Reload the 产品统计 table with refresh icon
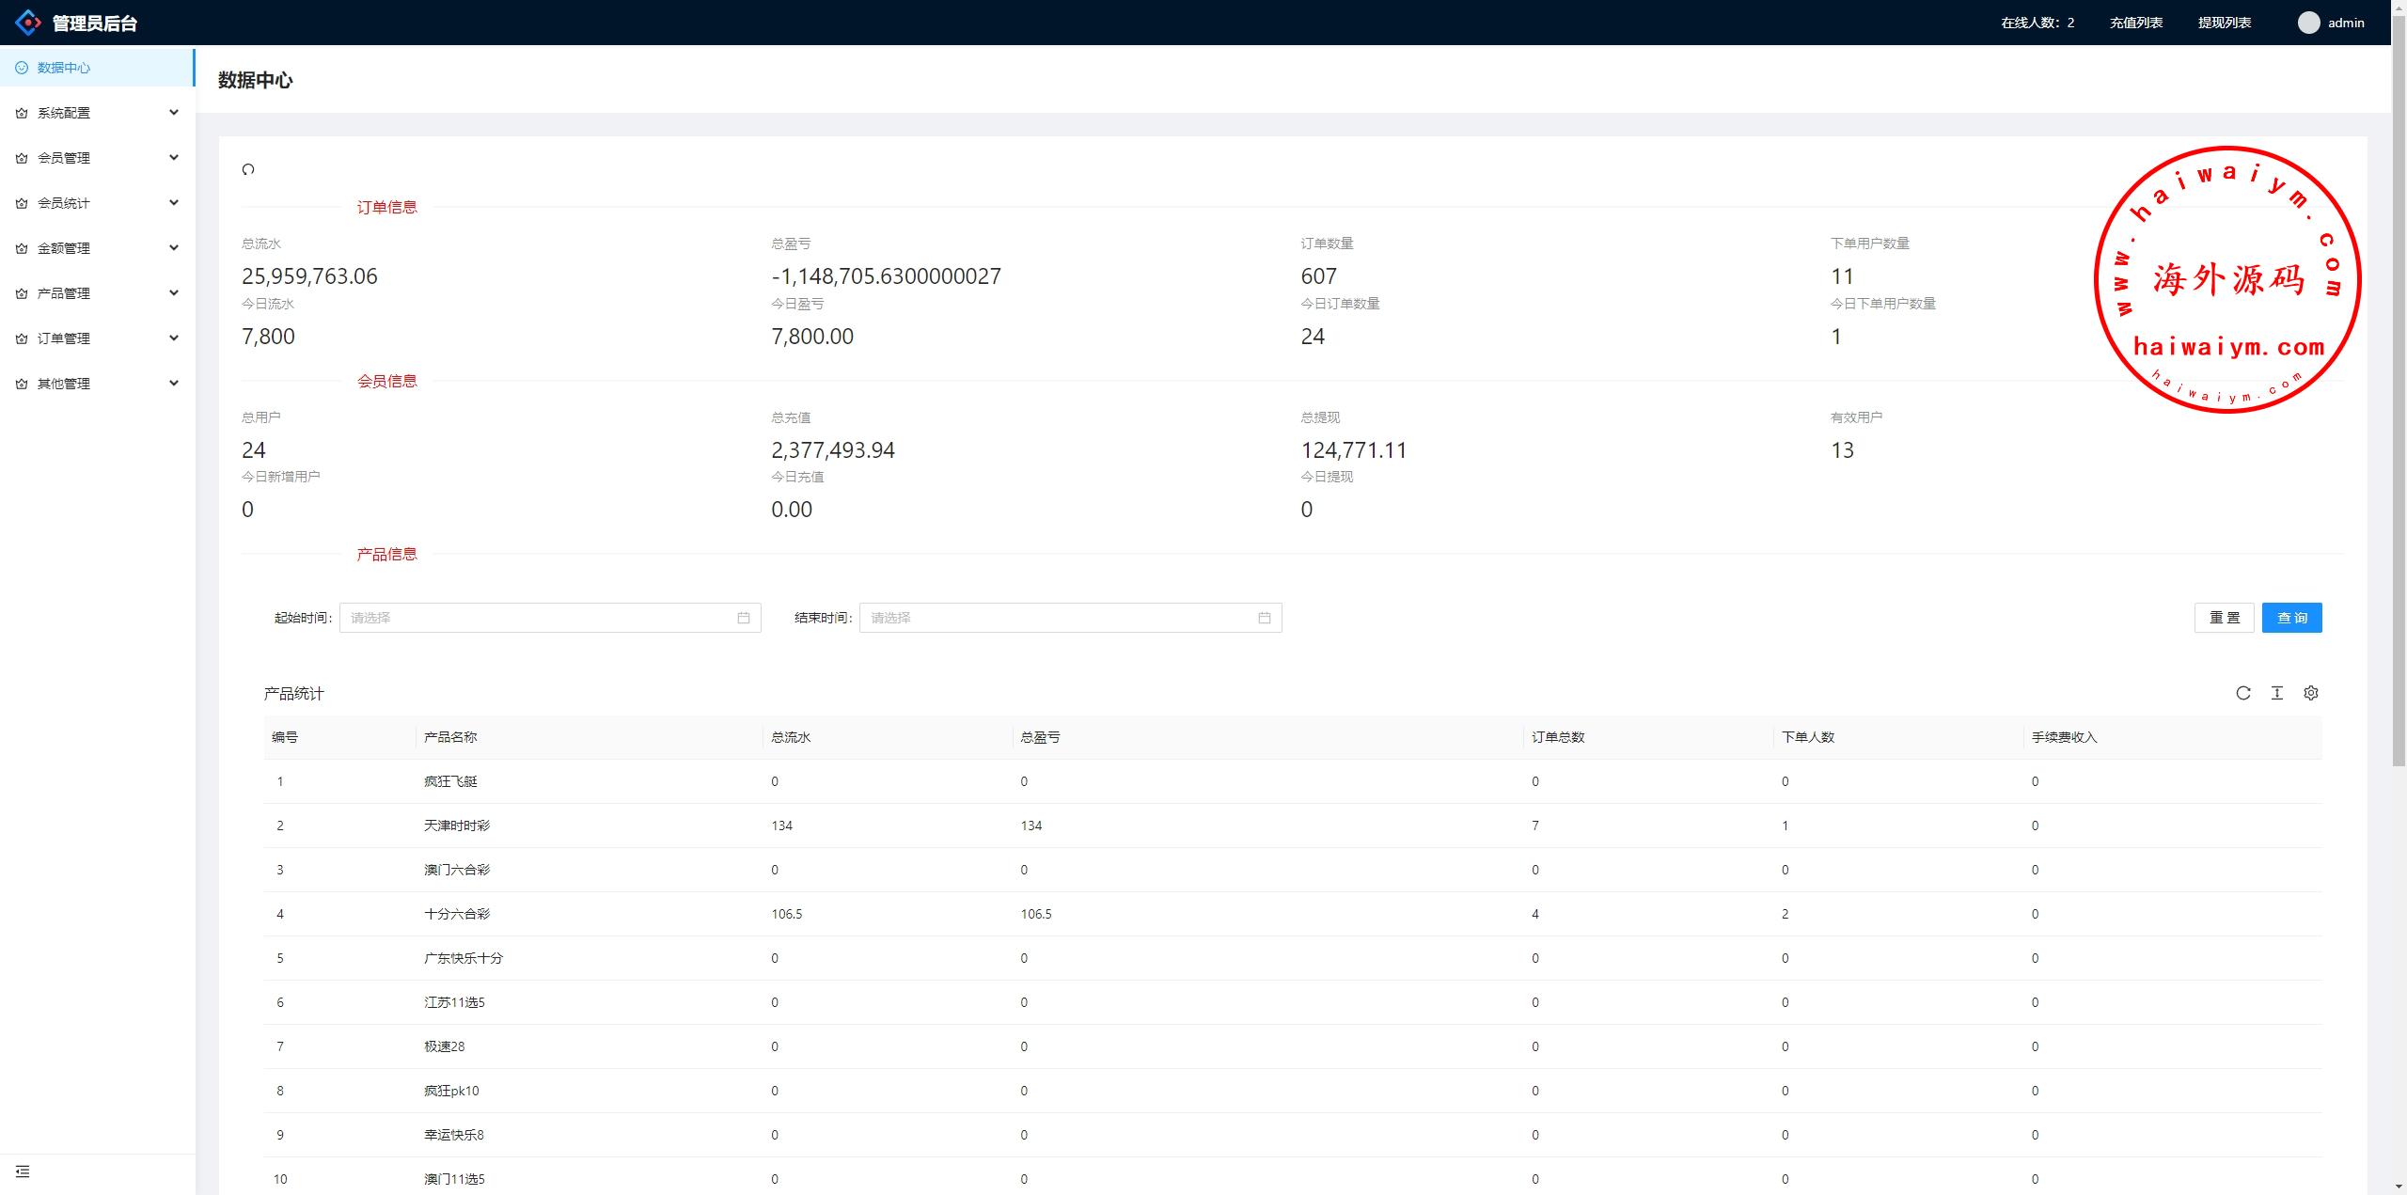2407x1195 pixels. click(x=2243, y=693)
